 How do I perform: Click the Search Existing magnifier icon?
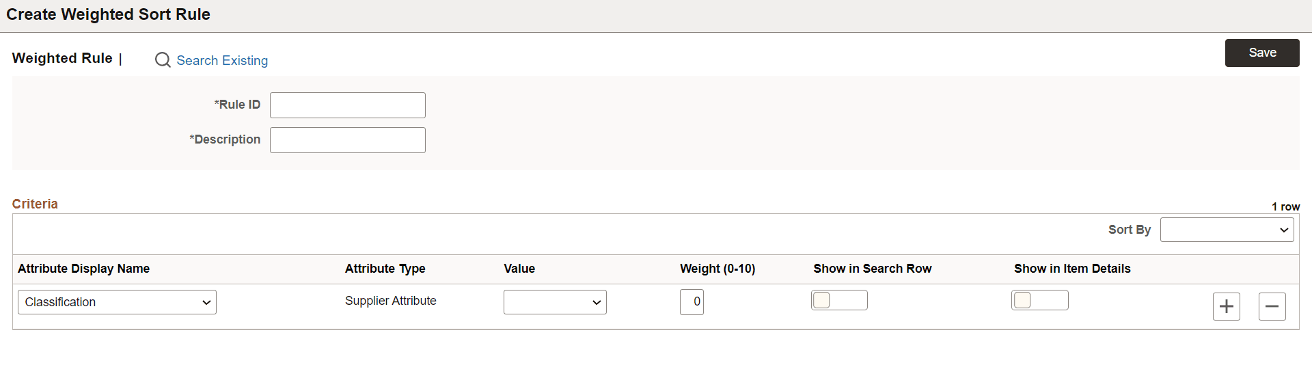[163, 60]
